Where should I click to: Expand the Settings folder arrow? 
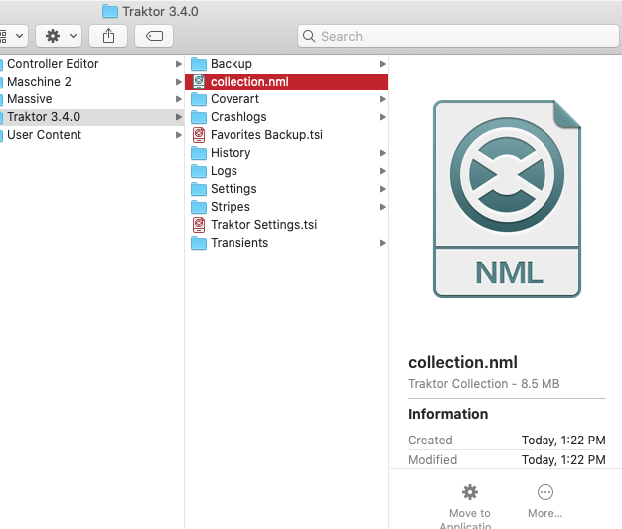[382, 189]
